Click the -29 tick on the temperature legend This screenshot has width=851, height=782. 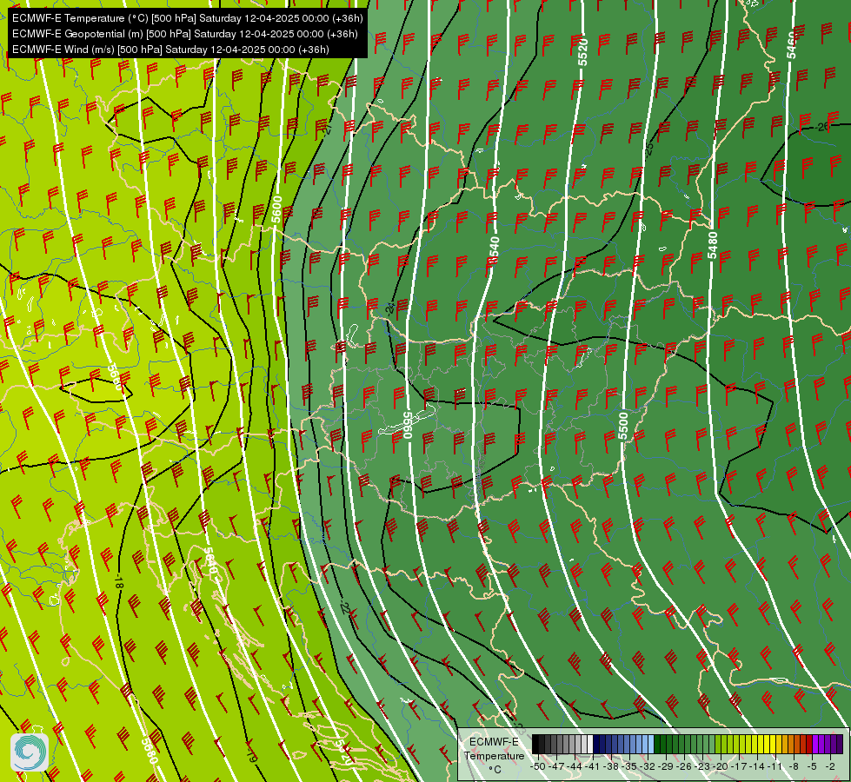(667, 766)
